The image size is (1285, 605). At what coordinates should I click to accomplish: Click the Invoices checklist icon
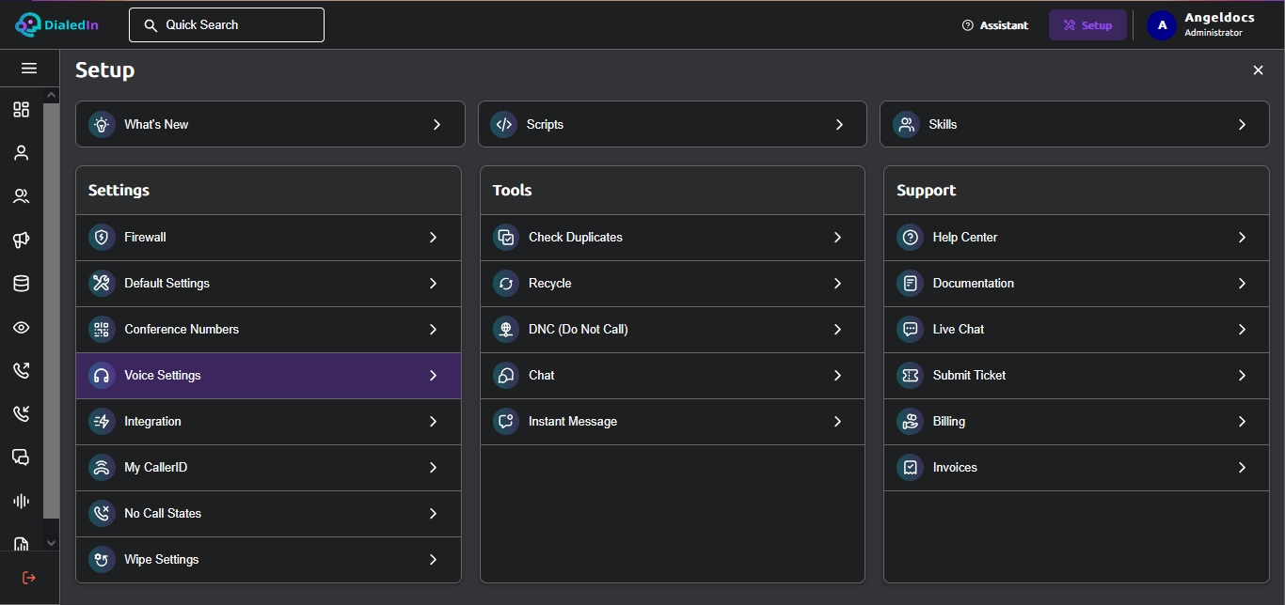(910, 468)
